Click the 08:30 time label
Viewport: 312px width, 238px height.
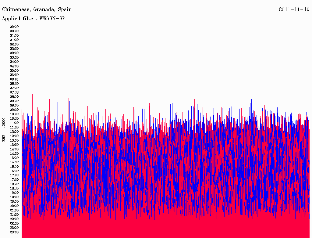14,101
